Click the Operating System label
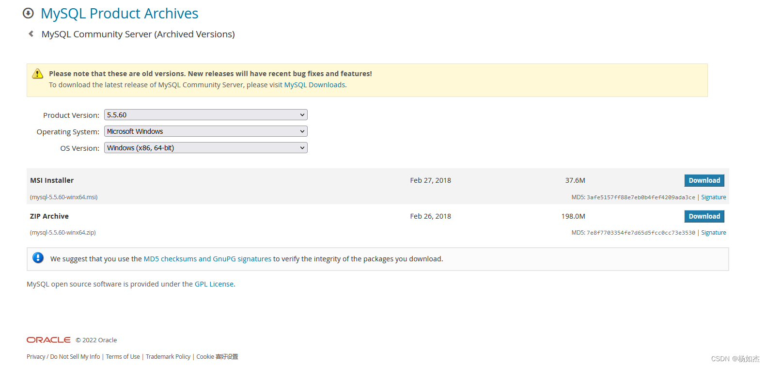This screenshot has width=767, height=367. click(68, 132)
